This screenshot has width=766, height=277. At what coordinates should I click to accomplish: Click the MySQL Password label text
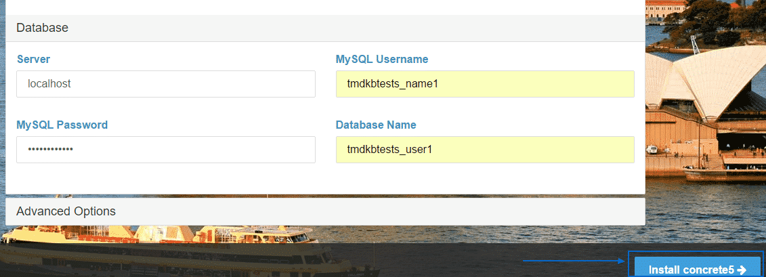(62, 125)
